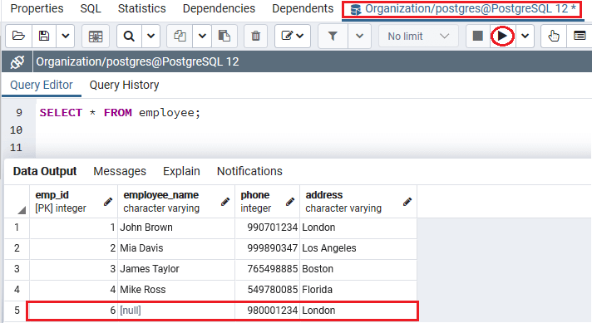Click the employee_name column header
The height and width of the screenshot is (323, 592).
click(x=176, y=201)
